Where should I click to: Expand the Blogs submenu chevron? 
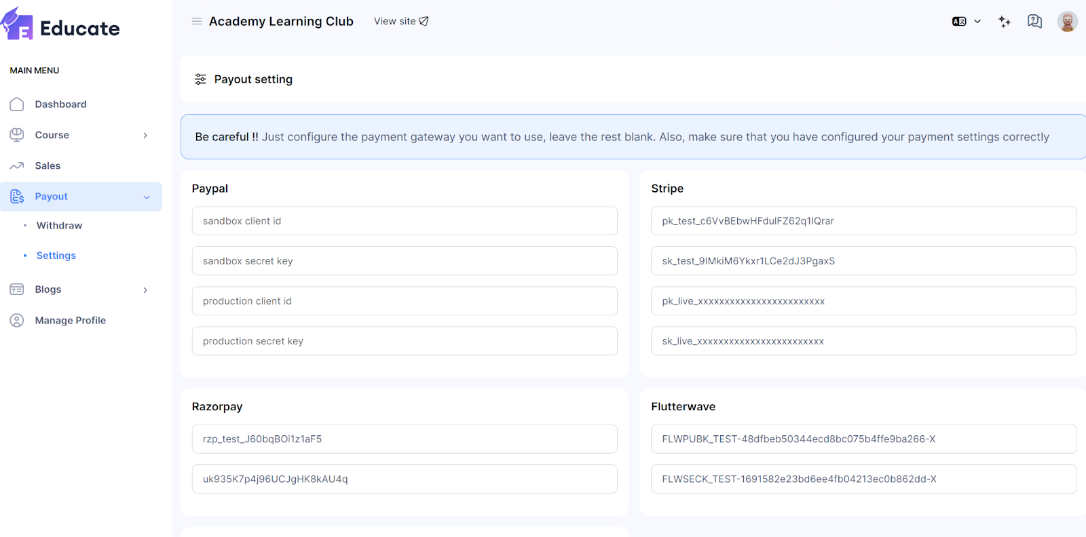coord(145,290)
